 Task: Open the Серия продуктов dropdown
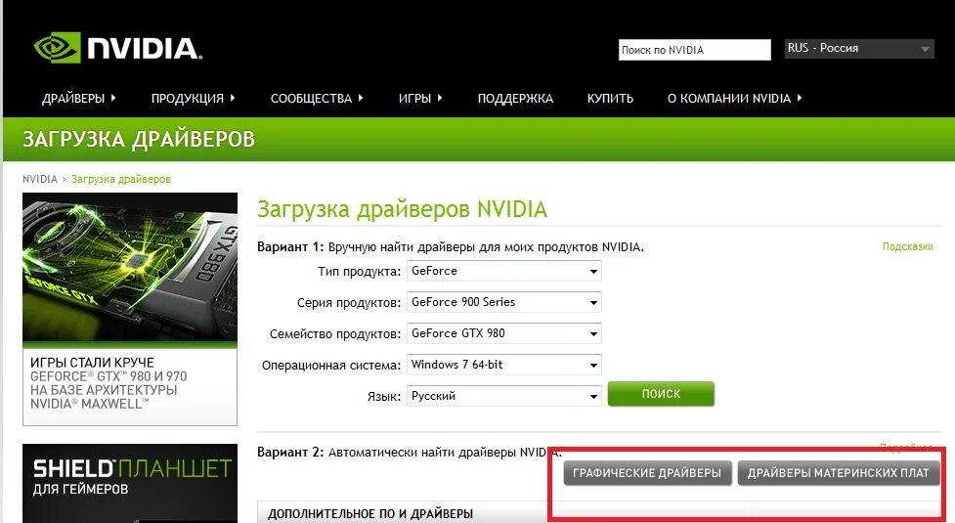point(504,302)
